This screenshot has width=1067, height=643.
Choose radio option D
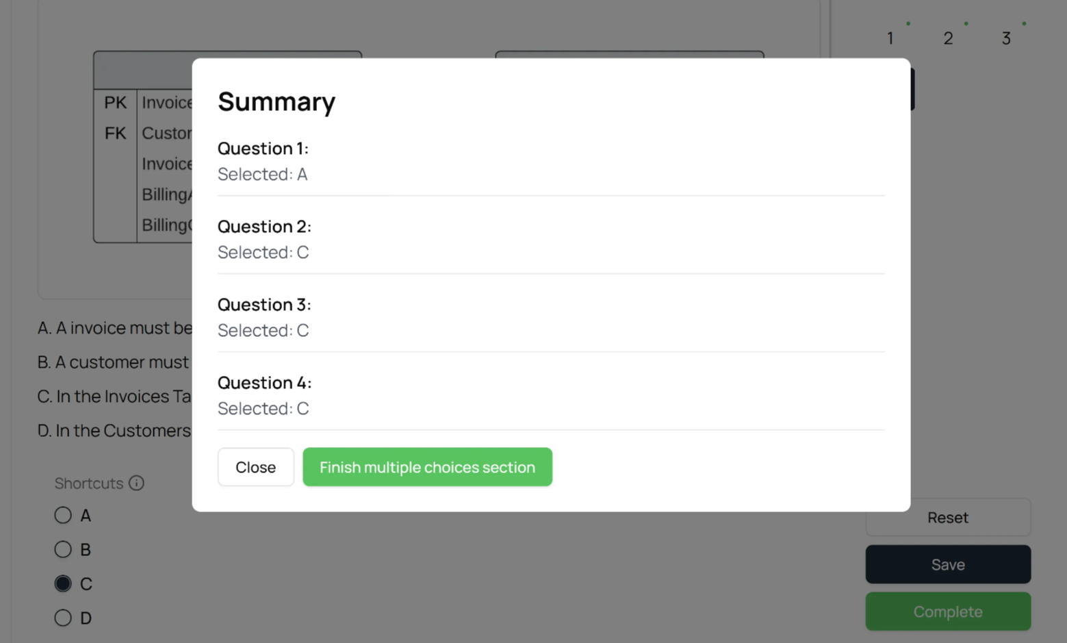pyautogui.click(x=63, y=618)
